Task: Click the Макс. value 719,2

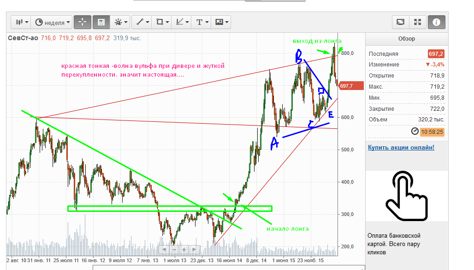Action: [x=437, y=87]
